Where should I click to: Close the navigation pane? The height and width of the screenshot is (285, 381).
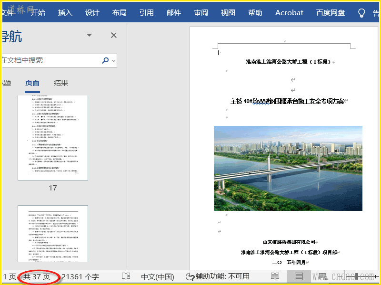(x=114, y=35)
